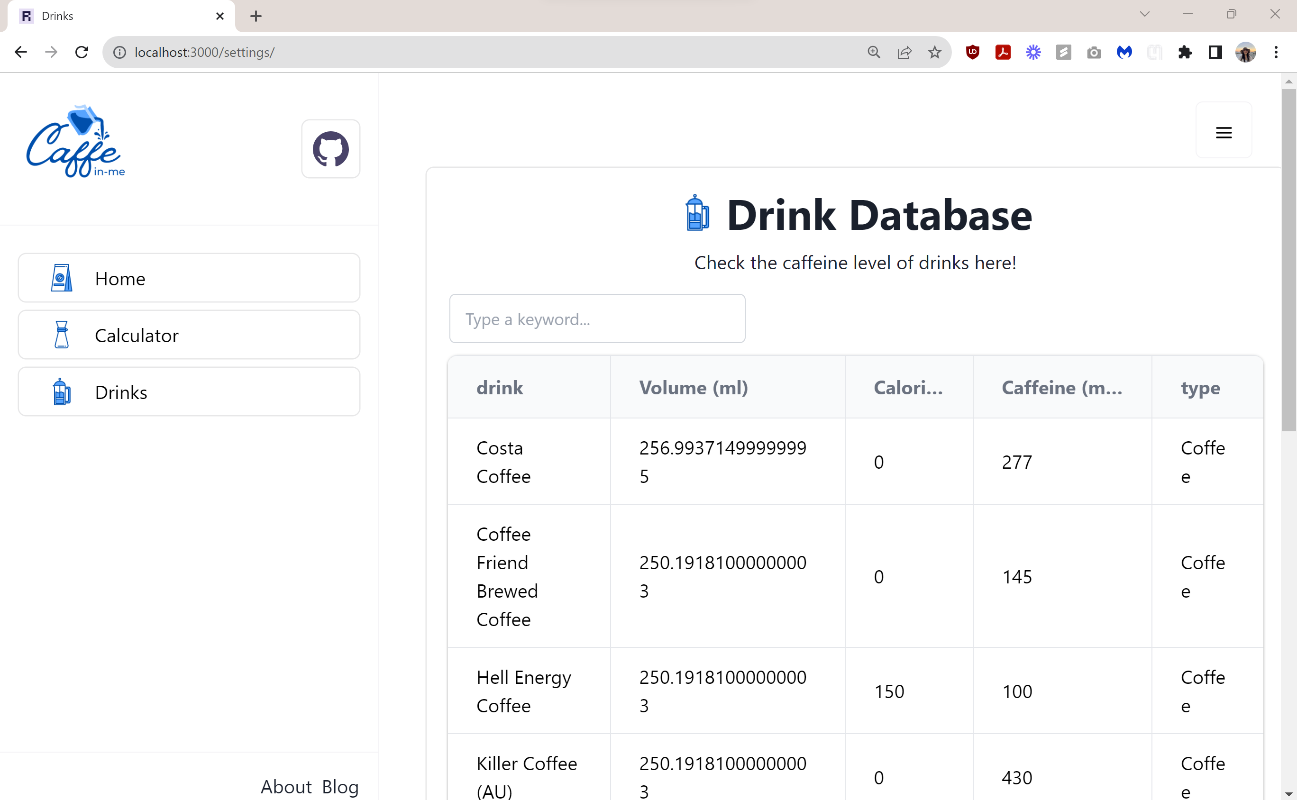
Task: Click the Adobe Acrobat extension icon
Action: (1003, 53)
